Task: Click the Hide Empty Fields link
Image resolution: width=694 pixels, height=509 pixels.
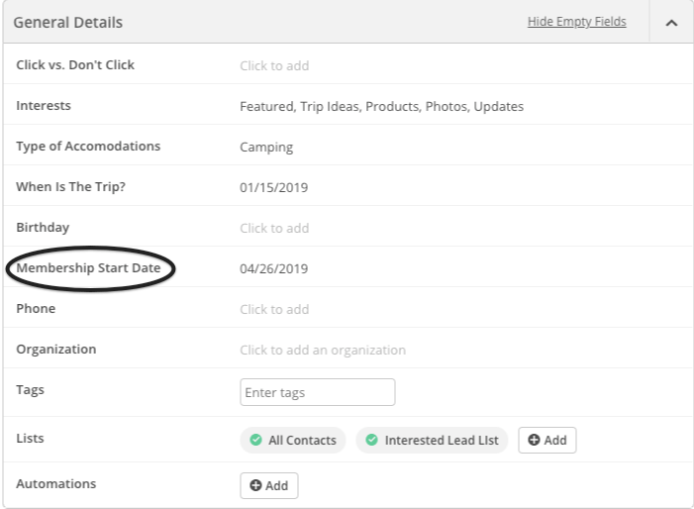Action: coord(576,22)
